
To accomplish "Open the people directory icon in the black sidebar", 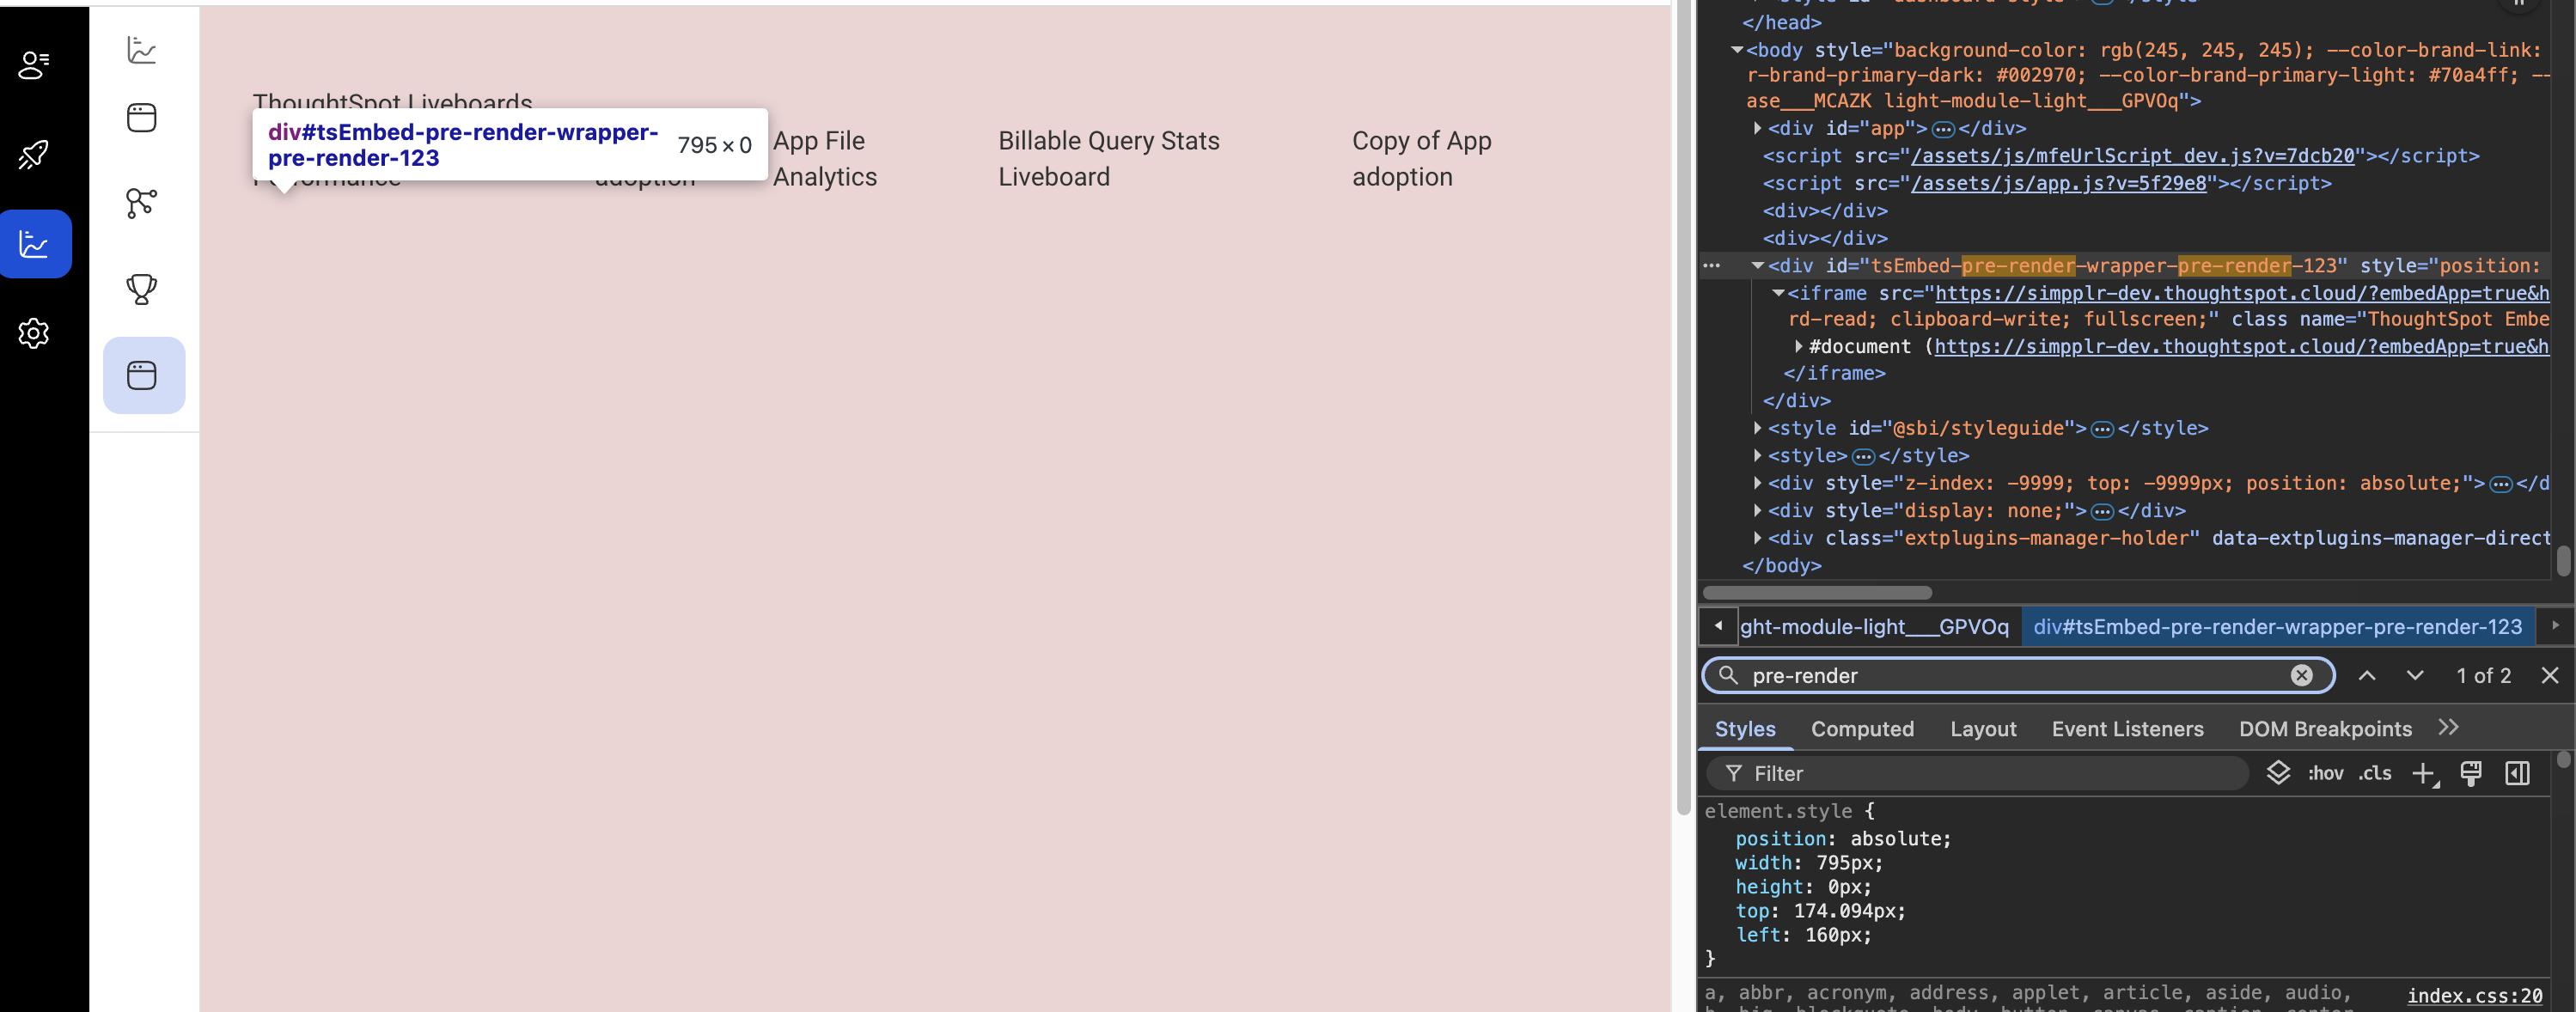I will click(34, 65).
